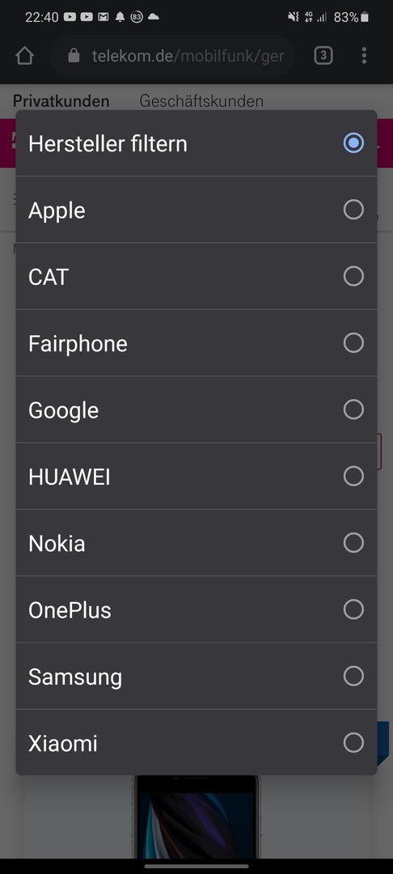The image size is (393, 874).
Task: Select the Samsung radio button
Action: coord(353,676)
